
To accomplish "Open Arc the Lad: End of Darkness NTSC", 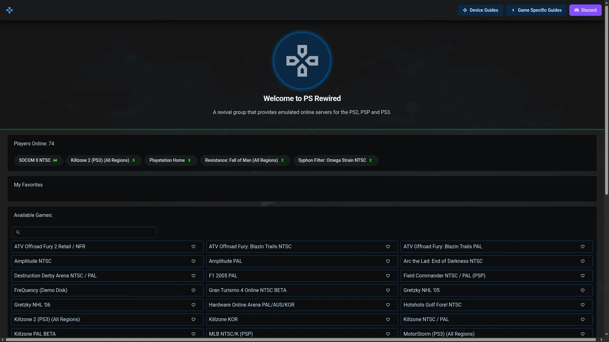I will click(x=496, y=261).
